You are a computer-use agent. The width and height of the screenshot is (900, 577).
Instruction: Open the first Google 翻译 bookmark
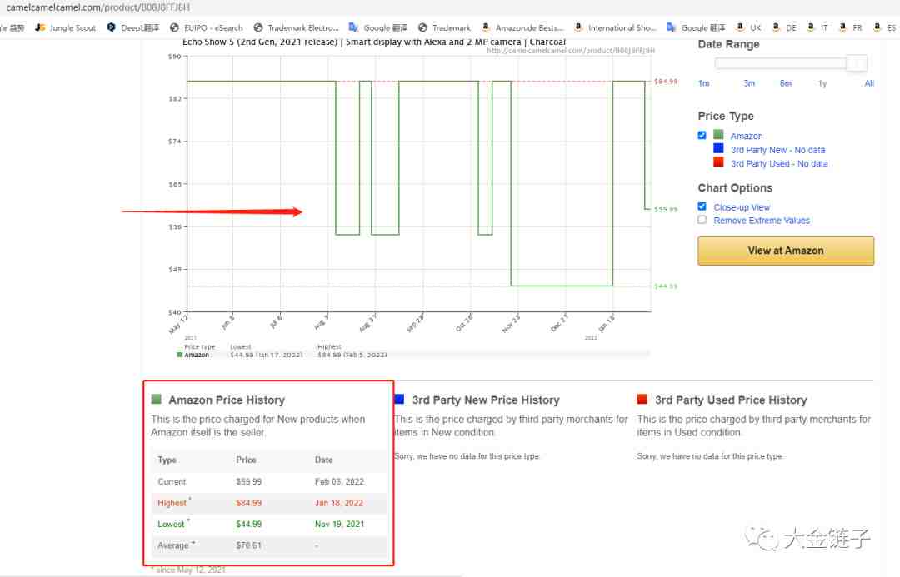[378, 27]
